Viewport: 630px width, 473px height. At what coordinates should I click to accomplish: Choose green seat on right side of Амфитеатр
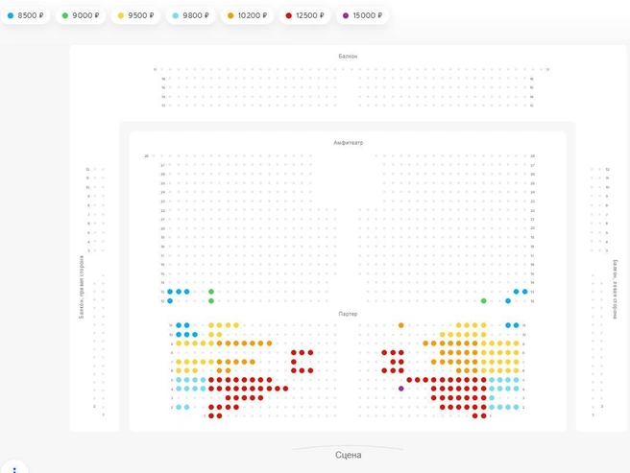[484, 300]
